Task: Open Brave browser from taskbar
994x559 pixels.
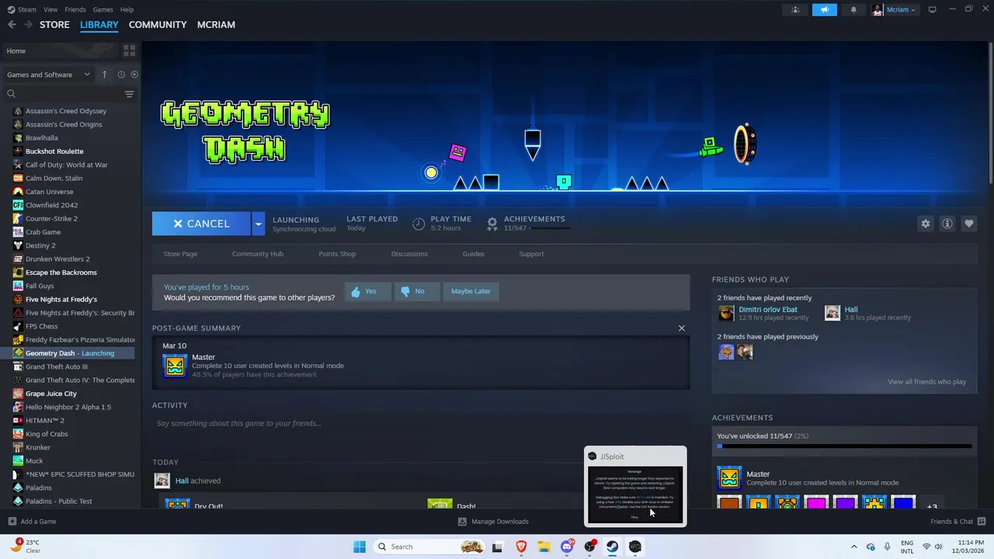Action: click(521, 547)
